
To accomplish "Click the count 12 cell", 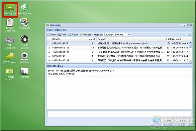I will coord(92,48).
